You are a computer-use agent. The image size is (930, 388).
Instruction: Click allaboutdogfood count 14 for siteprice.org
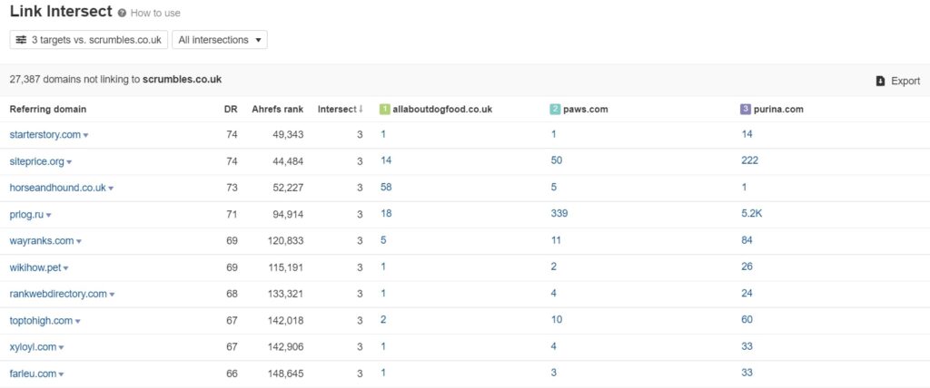386,160
